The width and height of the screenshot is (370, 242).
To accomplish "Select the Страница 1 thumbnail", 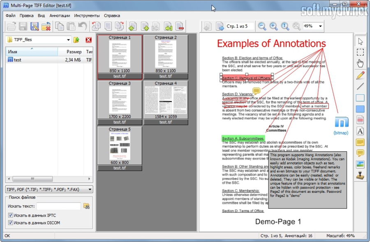I will (x=120, y=57).
